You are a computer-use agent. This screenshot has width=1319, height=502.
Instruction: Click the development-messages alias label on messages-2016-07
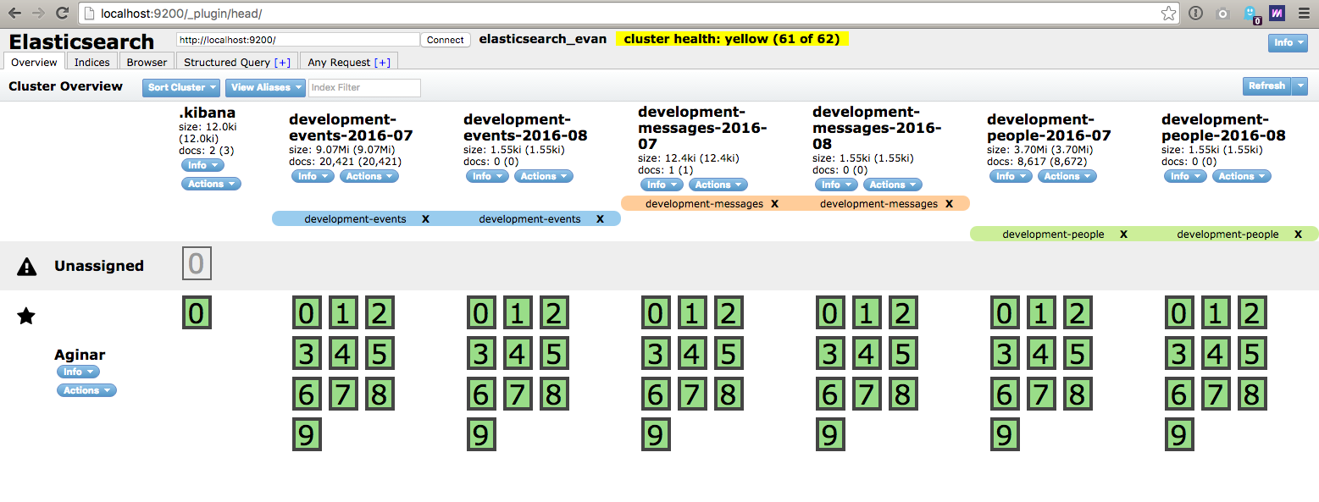[x=704, y=204]
